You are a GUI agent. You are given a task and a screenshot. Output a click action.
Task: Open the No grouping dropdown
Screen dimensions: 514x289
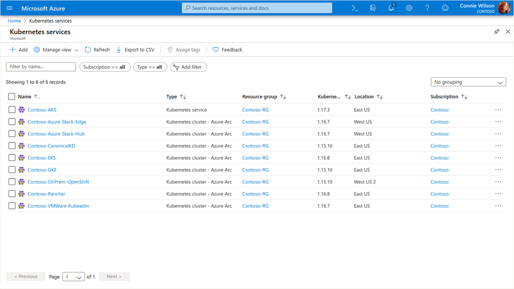pos(468,82)
